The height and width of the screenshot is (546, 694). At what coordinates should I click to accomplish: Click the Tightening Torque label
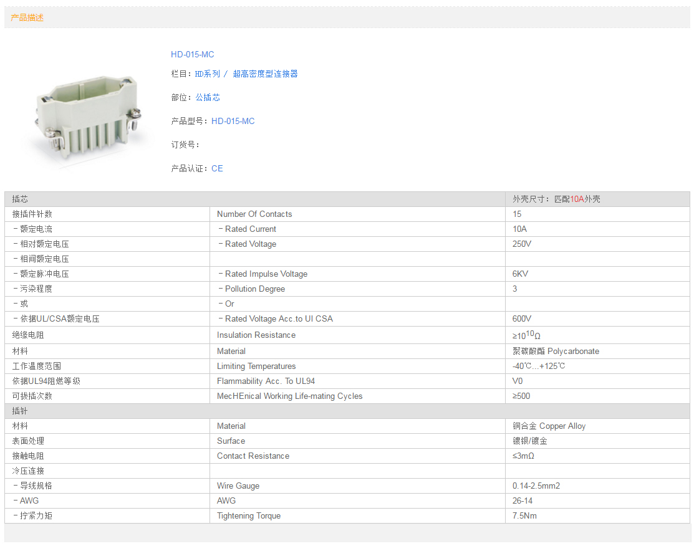tap(249, 515)
